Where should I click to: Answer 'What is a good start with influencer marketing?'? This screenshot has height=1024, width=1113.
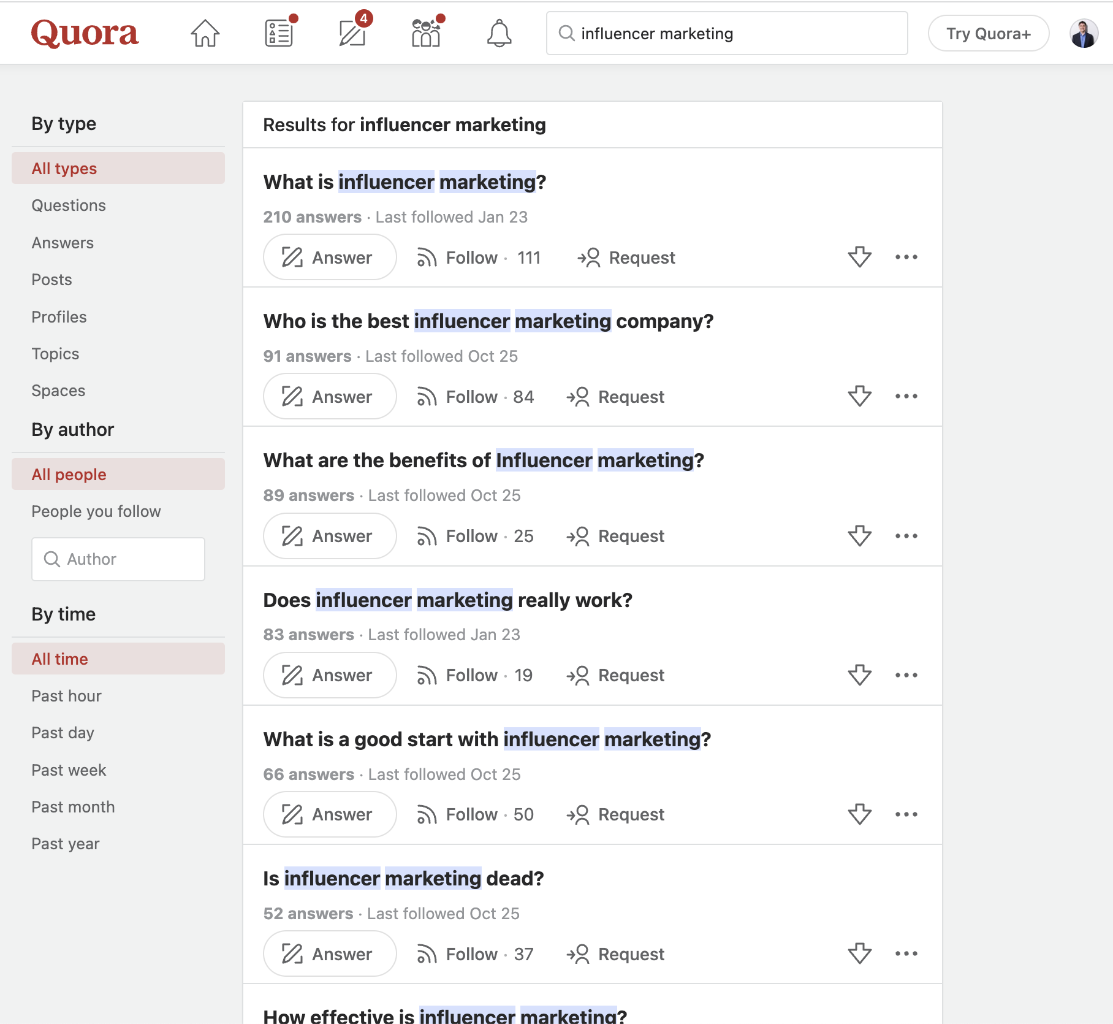pyautogui.click(x=330, y=814)
